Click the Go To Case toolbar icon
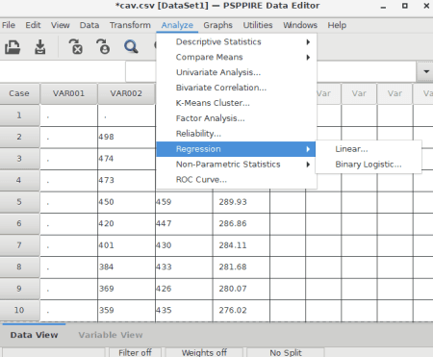The height and width of the screenshot is (357, 433). coord(103,47)
